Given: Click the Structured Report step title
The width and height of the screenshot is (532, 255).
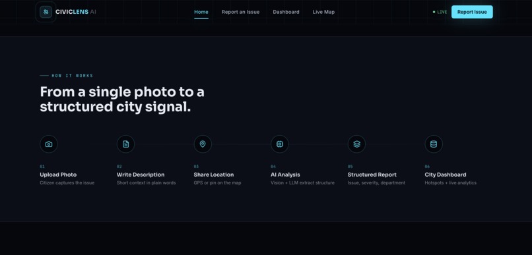Looking at the screenshot, I should point(372,175).
